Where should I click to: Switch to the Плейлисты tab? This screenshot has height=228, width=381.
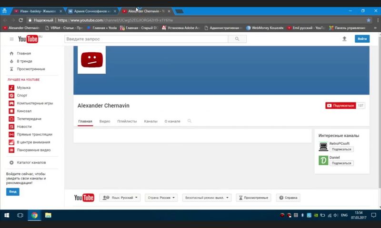tap(127, 121)
